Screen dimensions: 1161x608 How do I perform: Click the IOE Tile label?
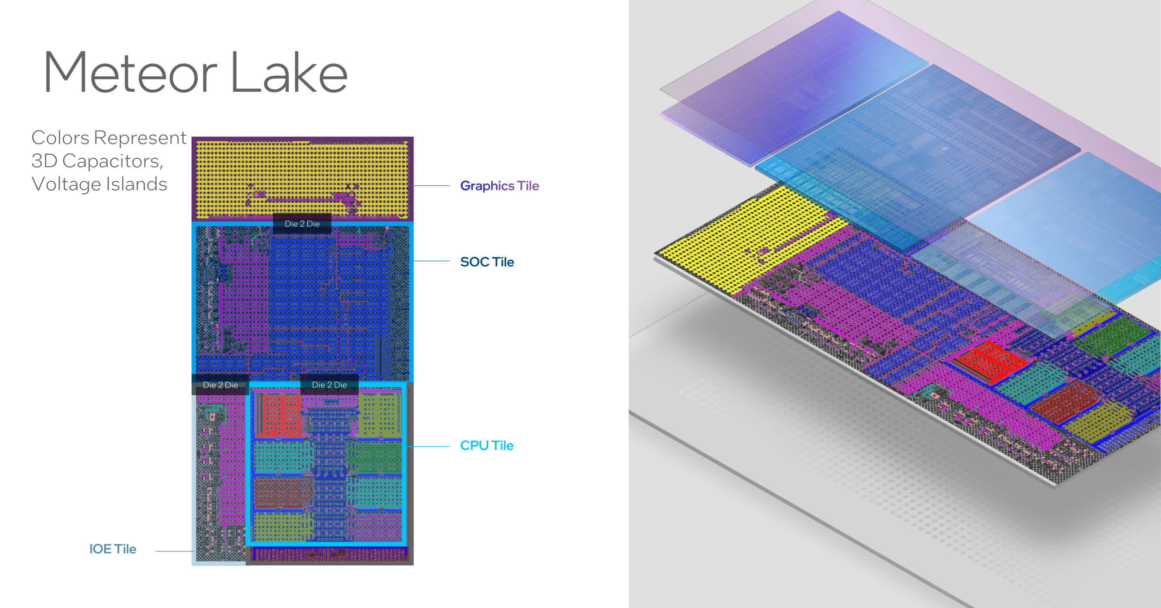point(113,549)
